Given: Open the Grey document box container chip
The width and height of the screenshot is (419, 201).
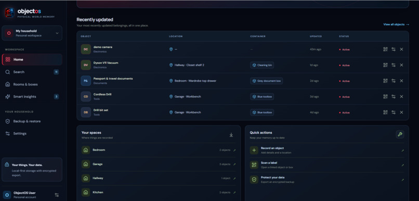Looking at the screenshot, I should point(266,81).
